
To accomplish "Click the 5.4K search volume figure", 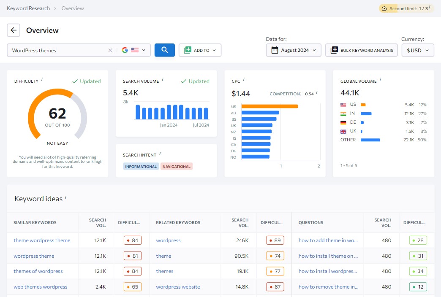I will (x=131, y=93).
